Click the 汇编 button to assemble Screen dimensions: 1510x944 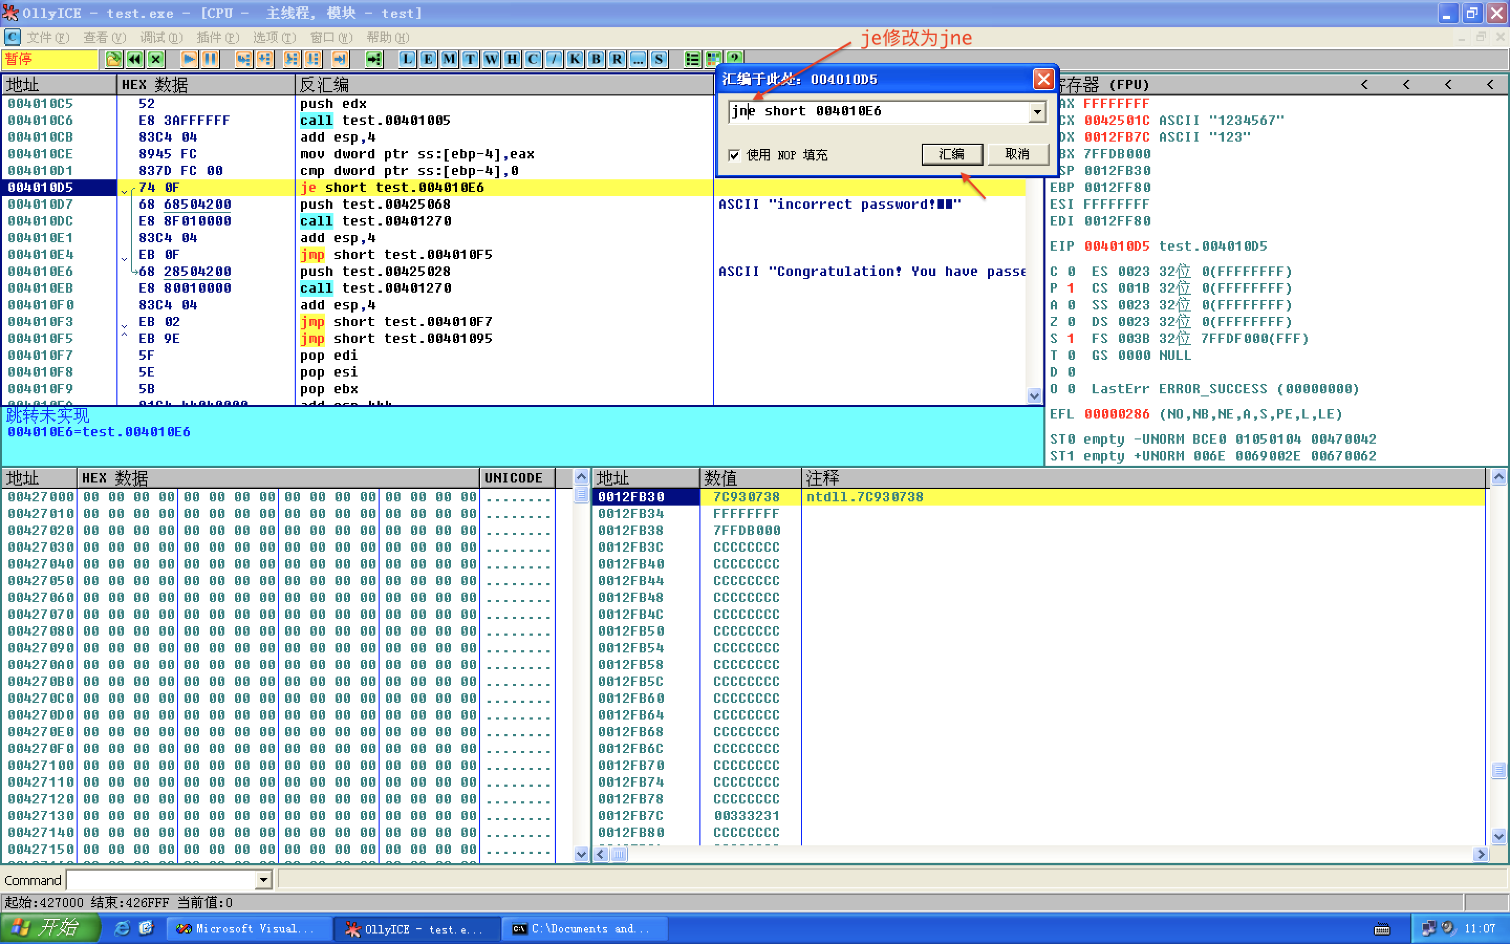click(x=952, y=154)
